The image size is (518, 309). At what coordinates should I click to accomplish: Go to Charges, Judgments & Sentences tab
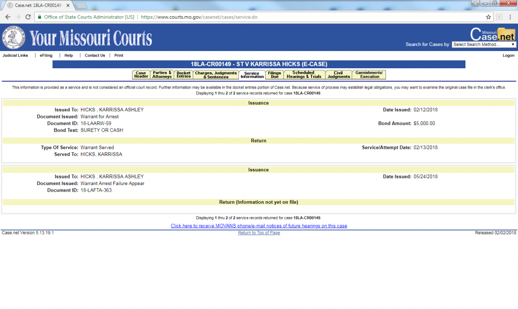215,75
